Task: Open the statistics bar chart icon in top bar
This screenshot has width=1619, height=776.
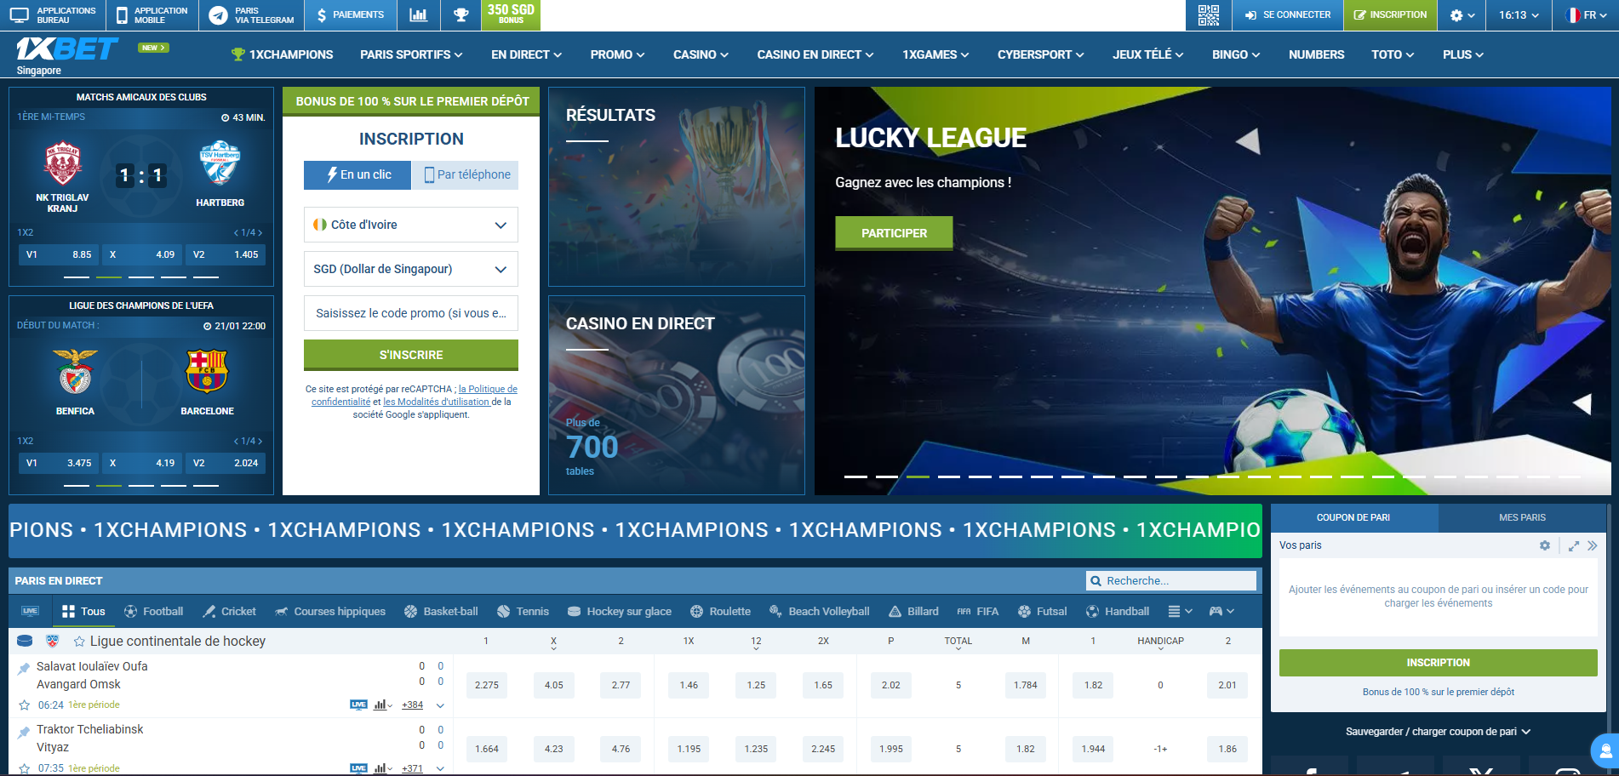Action: point(418,15)
